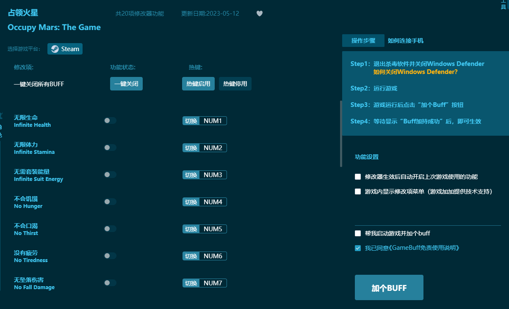Enable the Infinite Stamina toggle
The height and width of the screenshot is (309, 509).
click(x=110, y=148)
